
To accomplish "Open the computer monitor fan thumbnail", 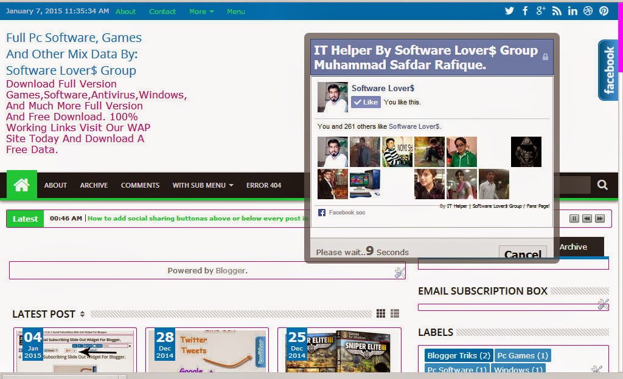I will [x=365, y=184].
